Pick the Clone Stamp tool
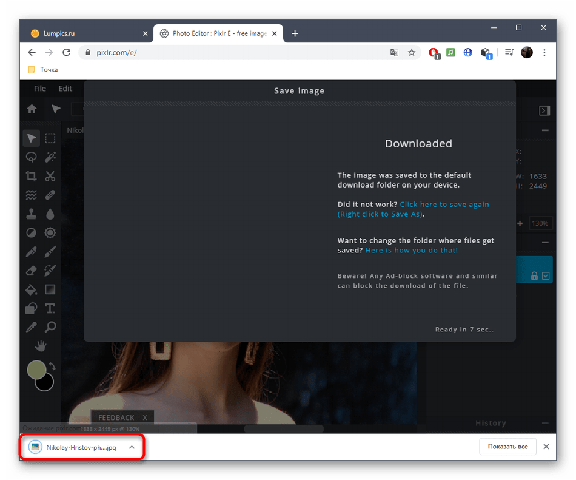This screenshot has width=576, height=480. (x=32, y=214)
